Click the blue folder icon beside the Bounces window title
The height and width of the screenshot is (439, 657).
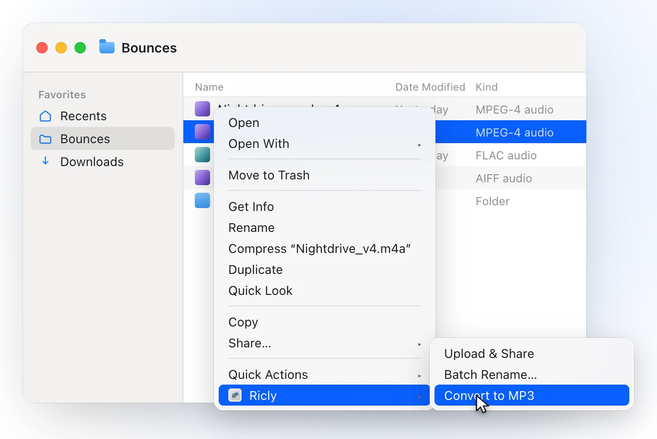[x=107, y=47]
